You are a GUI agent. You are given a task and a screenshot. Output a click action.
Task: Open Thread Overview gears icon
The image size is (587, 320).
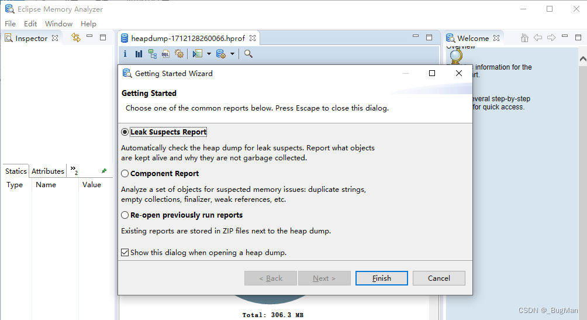point(179,54)
